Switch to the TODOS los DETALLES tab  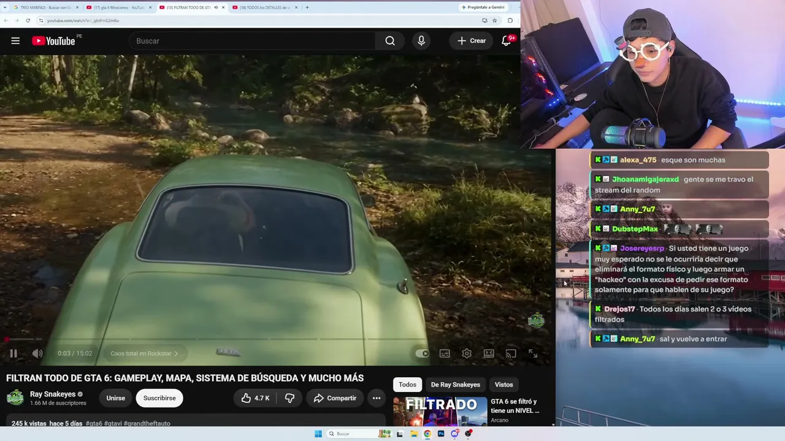point(264,7)
